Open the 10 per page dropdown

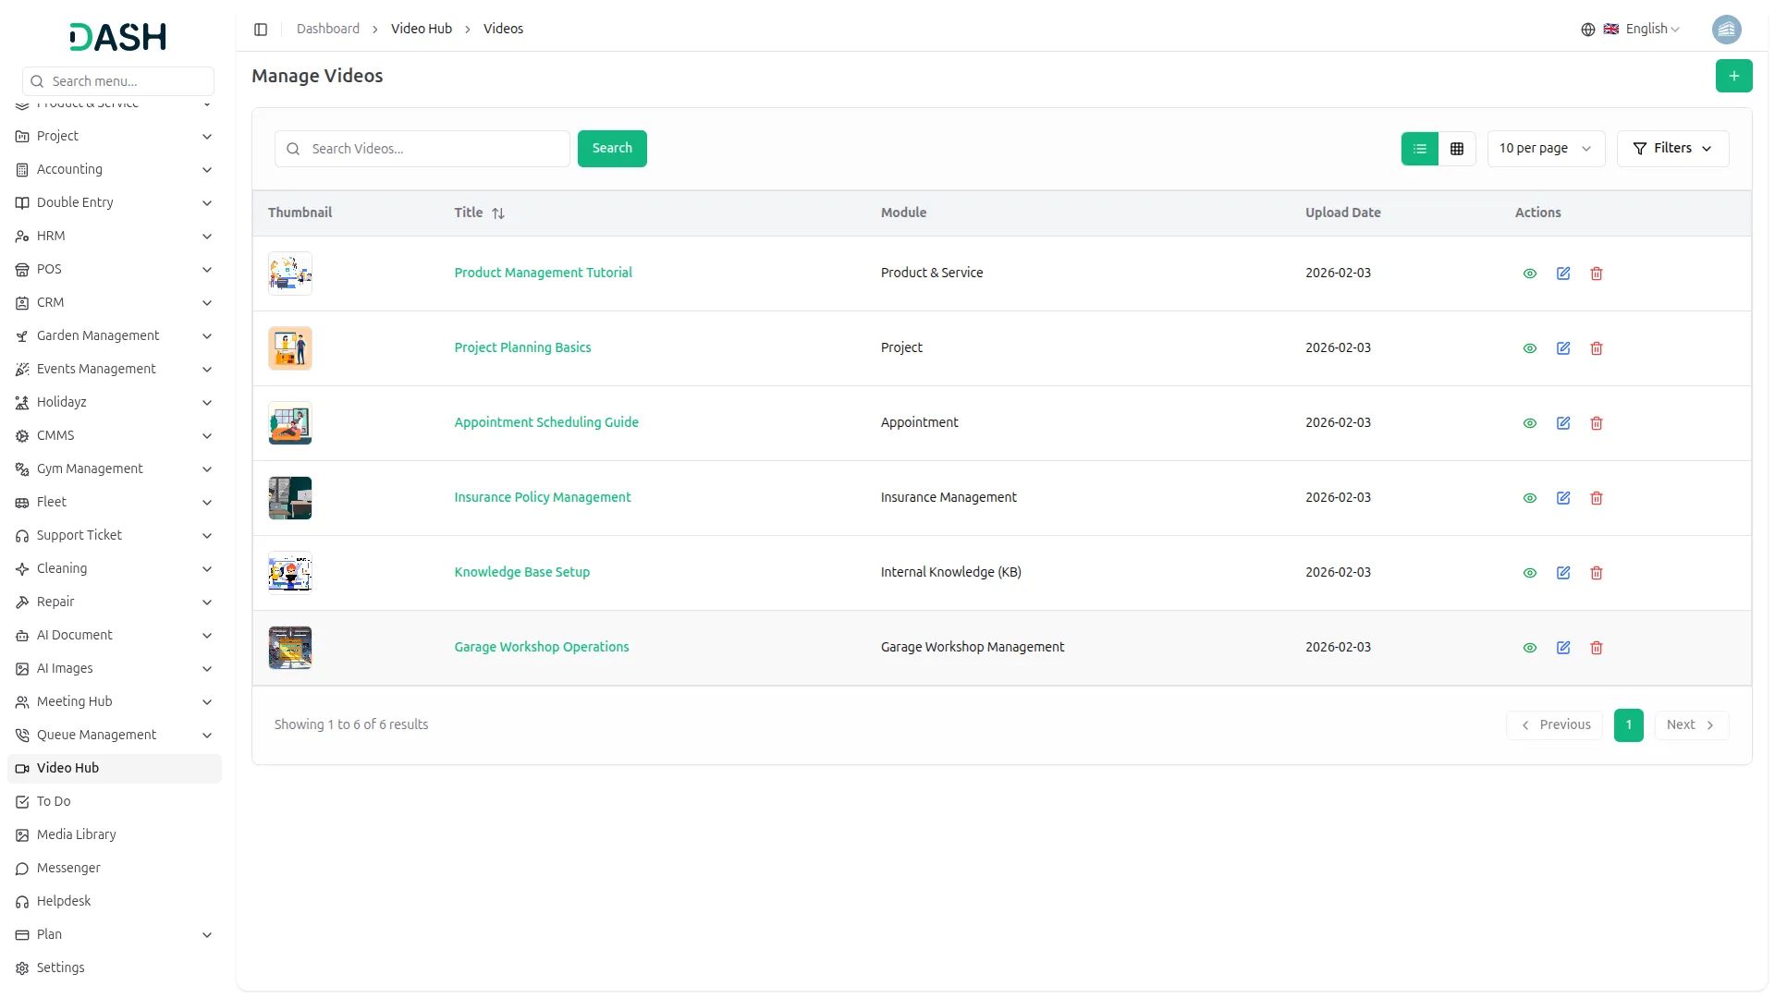coord(1545,149)
